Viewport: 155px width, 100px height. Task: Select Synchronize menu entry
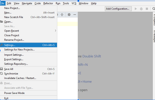(29, 73)
